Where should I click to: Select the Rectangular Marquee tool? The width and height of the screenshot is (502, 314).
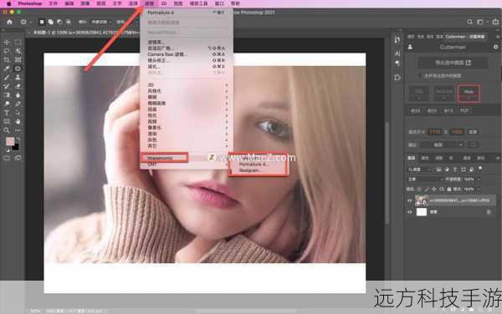pyautogui.click(x=18, y=43)
